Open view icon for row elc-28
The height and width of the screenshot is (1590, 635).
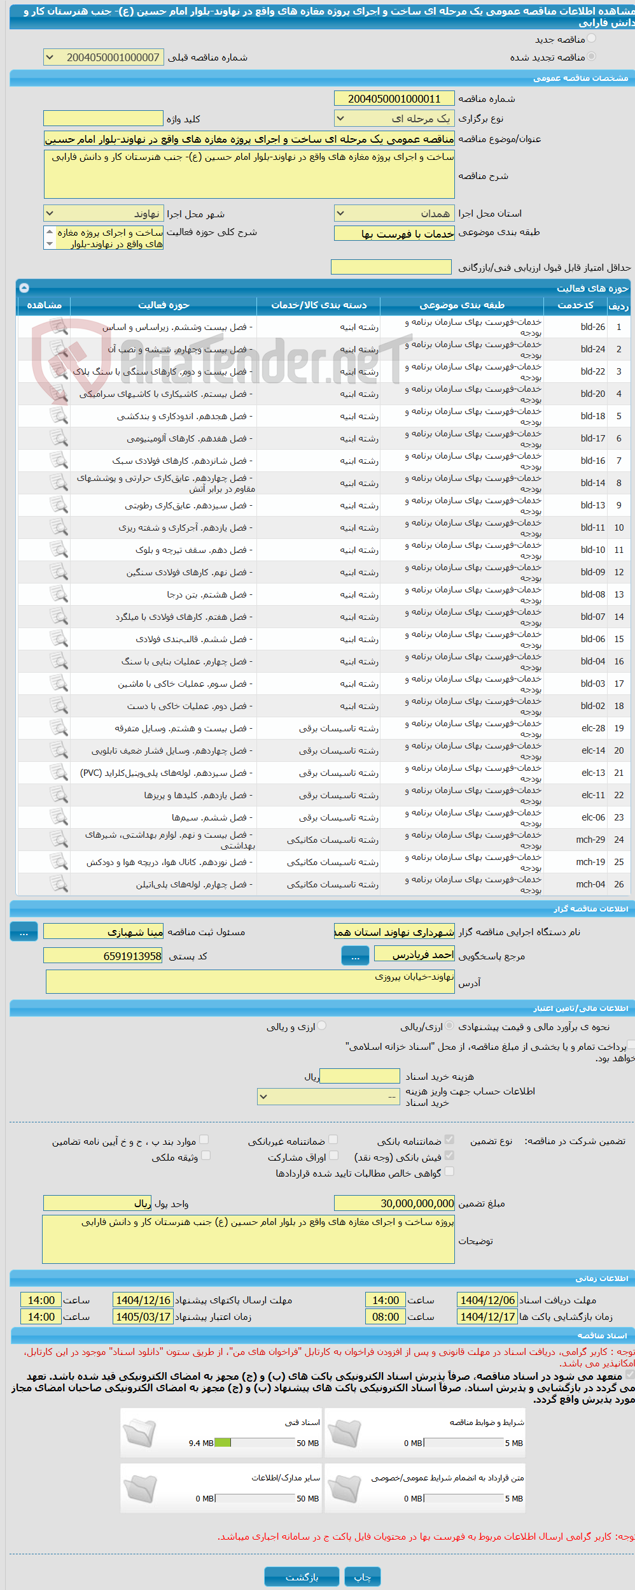click(59, 728)
